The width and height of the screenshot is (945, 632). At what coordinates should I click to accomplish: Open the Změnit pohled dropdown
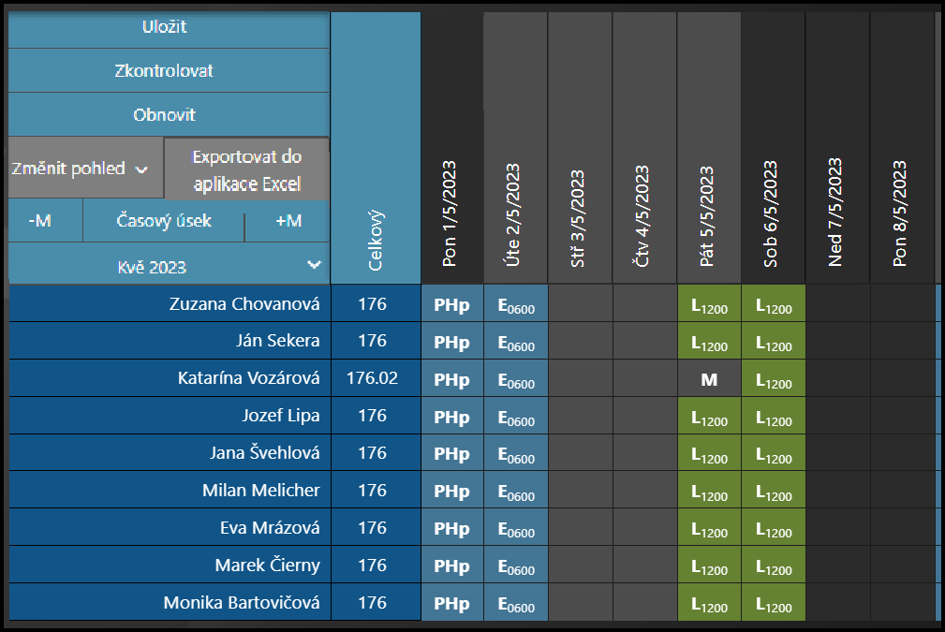point(81,169)
